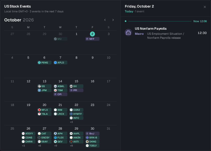Go to previous month arrow
Screen dimensions: 211x151
(105, 20)
